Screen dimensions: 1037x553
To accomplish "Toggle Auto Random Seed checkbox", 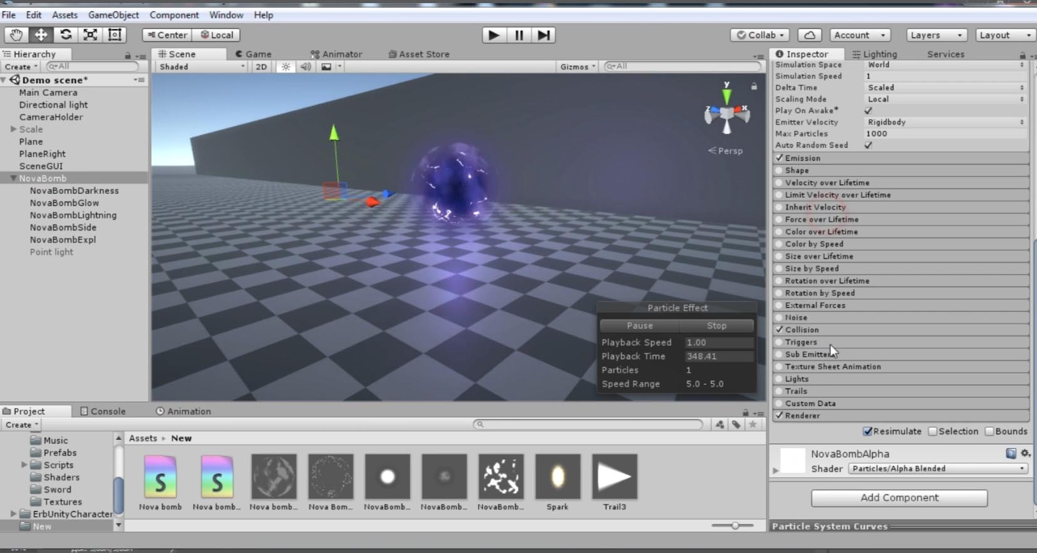I will click(868, 145).
